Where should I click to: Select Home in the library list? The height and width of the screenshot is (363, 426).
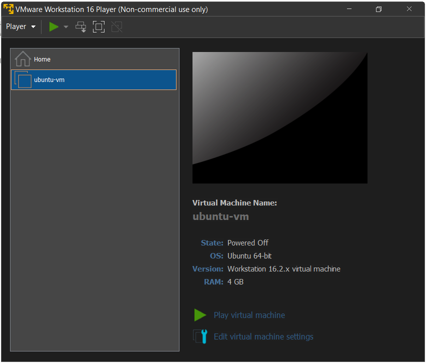(x=93, y=59)
